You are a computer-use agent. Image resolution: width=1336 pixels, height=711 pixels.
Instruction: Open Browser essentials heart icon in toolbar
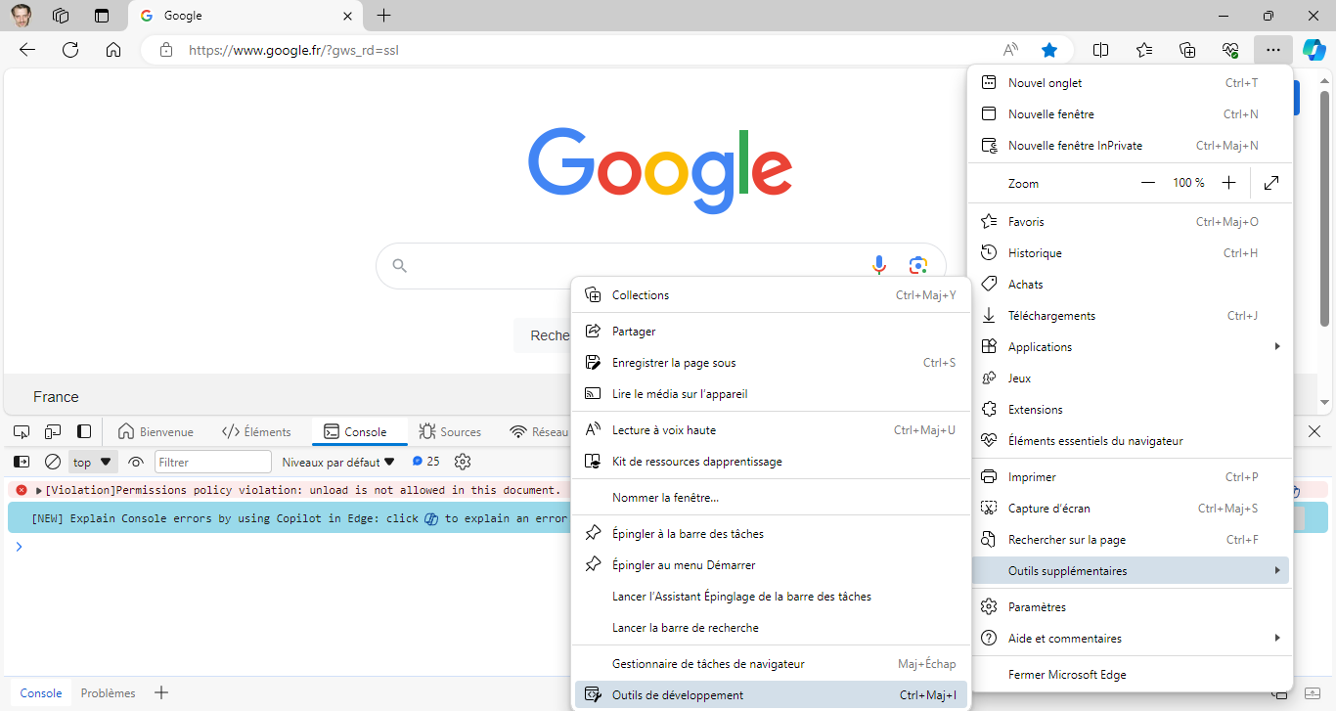(1230, 50)
